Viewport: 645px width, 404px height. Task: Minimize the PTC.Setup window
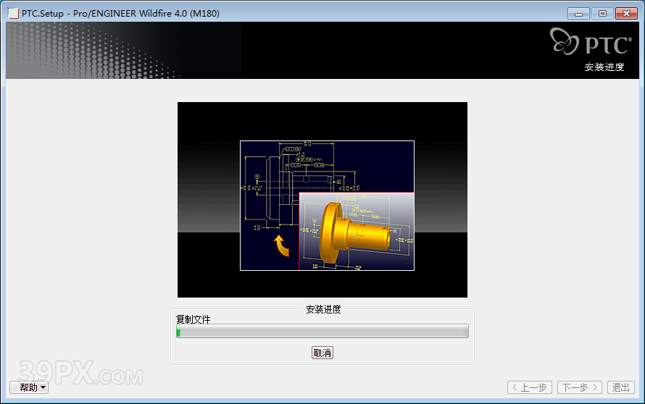[x=578, y=14]
